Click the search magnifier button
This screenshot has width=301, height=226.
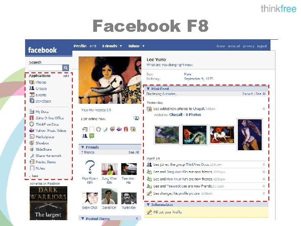[66, 68]
